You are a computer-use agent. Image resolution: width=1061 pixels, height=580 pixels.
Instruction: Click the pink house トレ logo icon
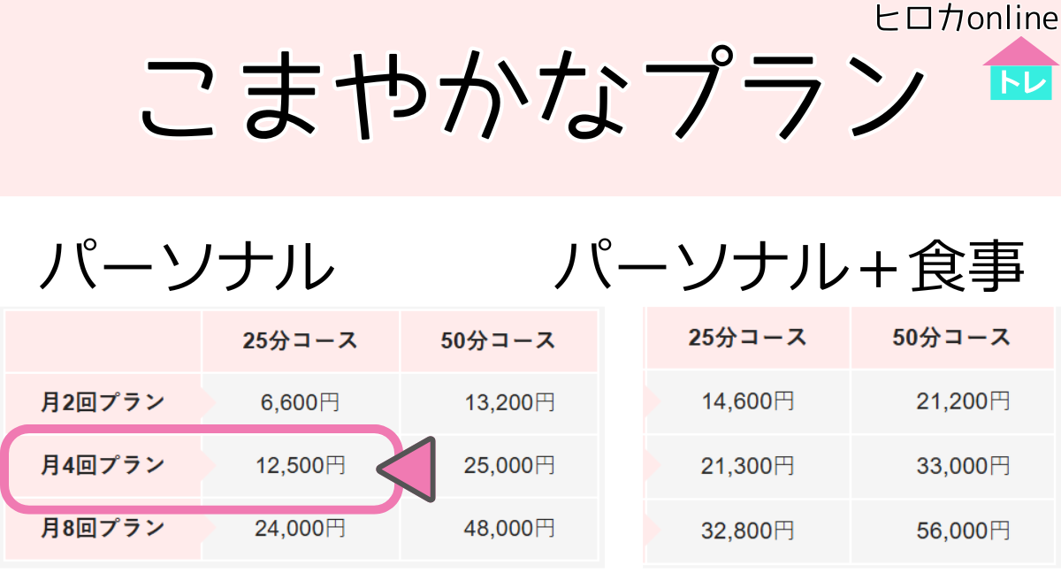pos(1020,68)
